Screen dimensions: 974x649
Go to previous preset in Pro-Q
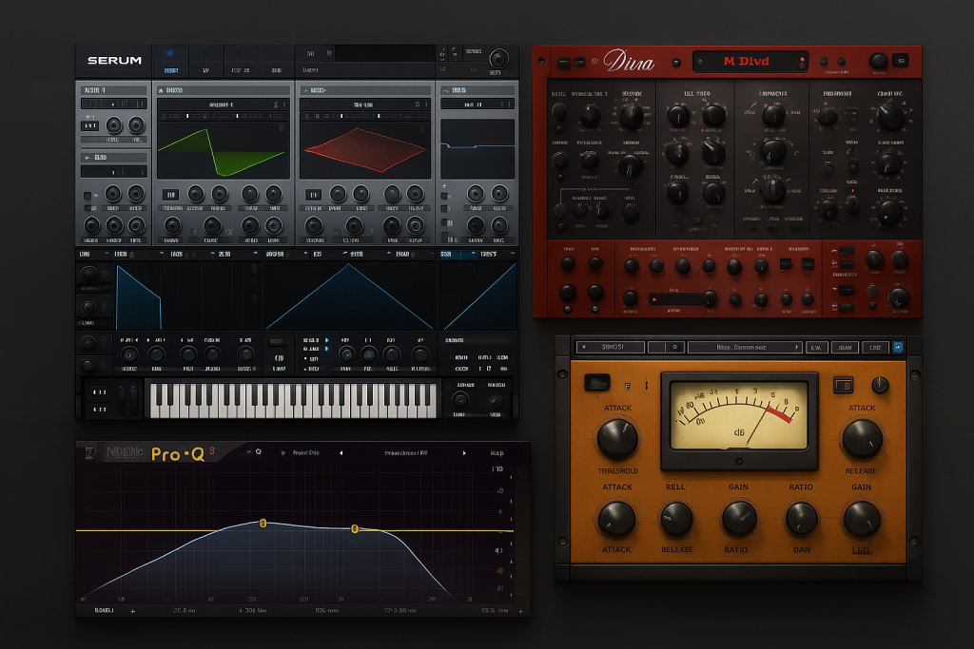click(341, 453)
